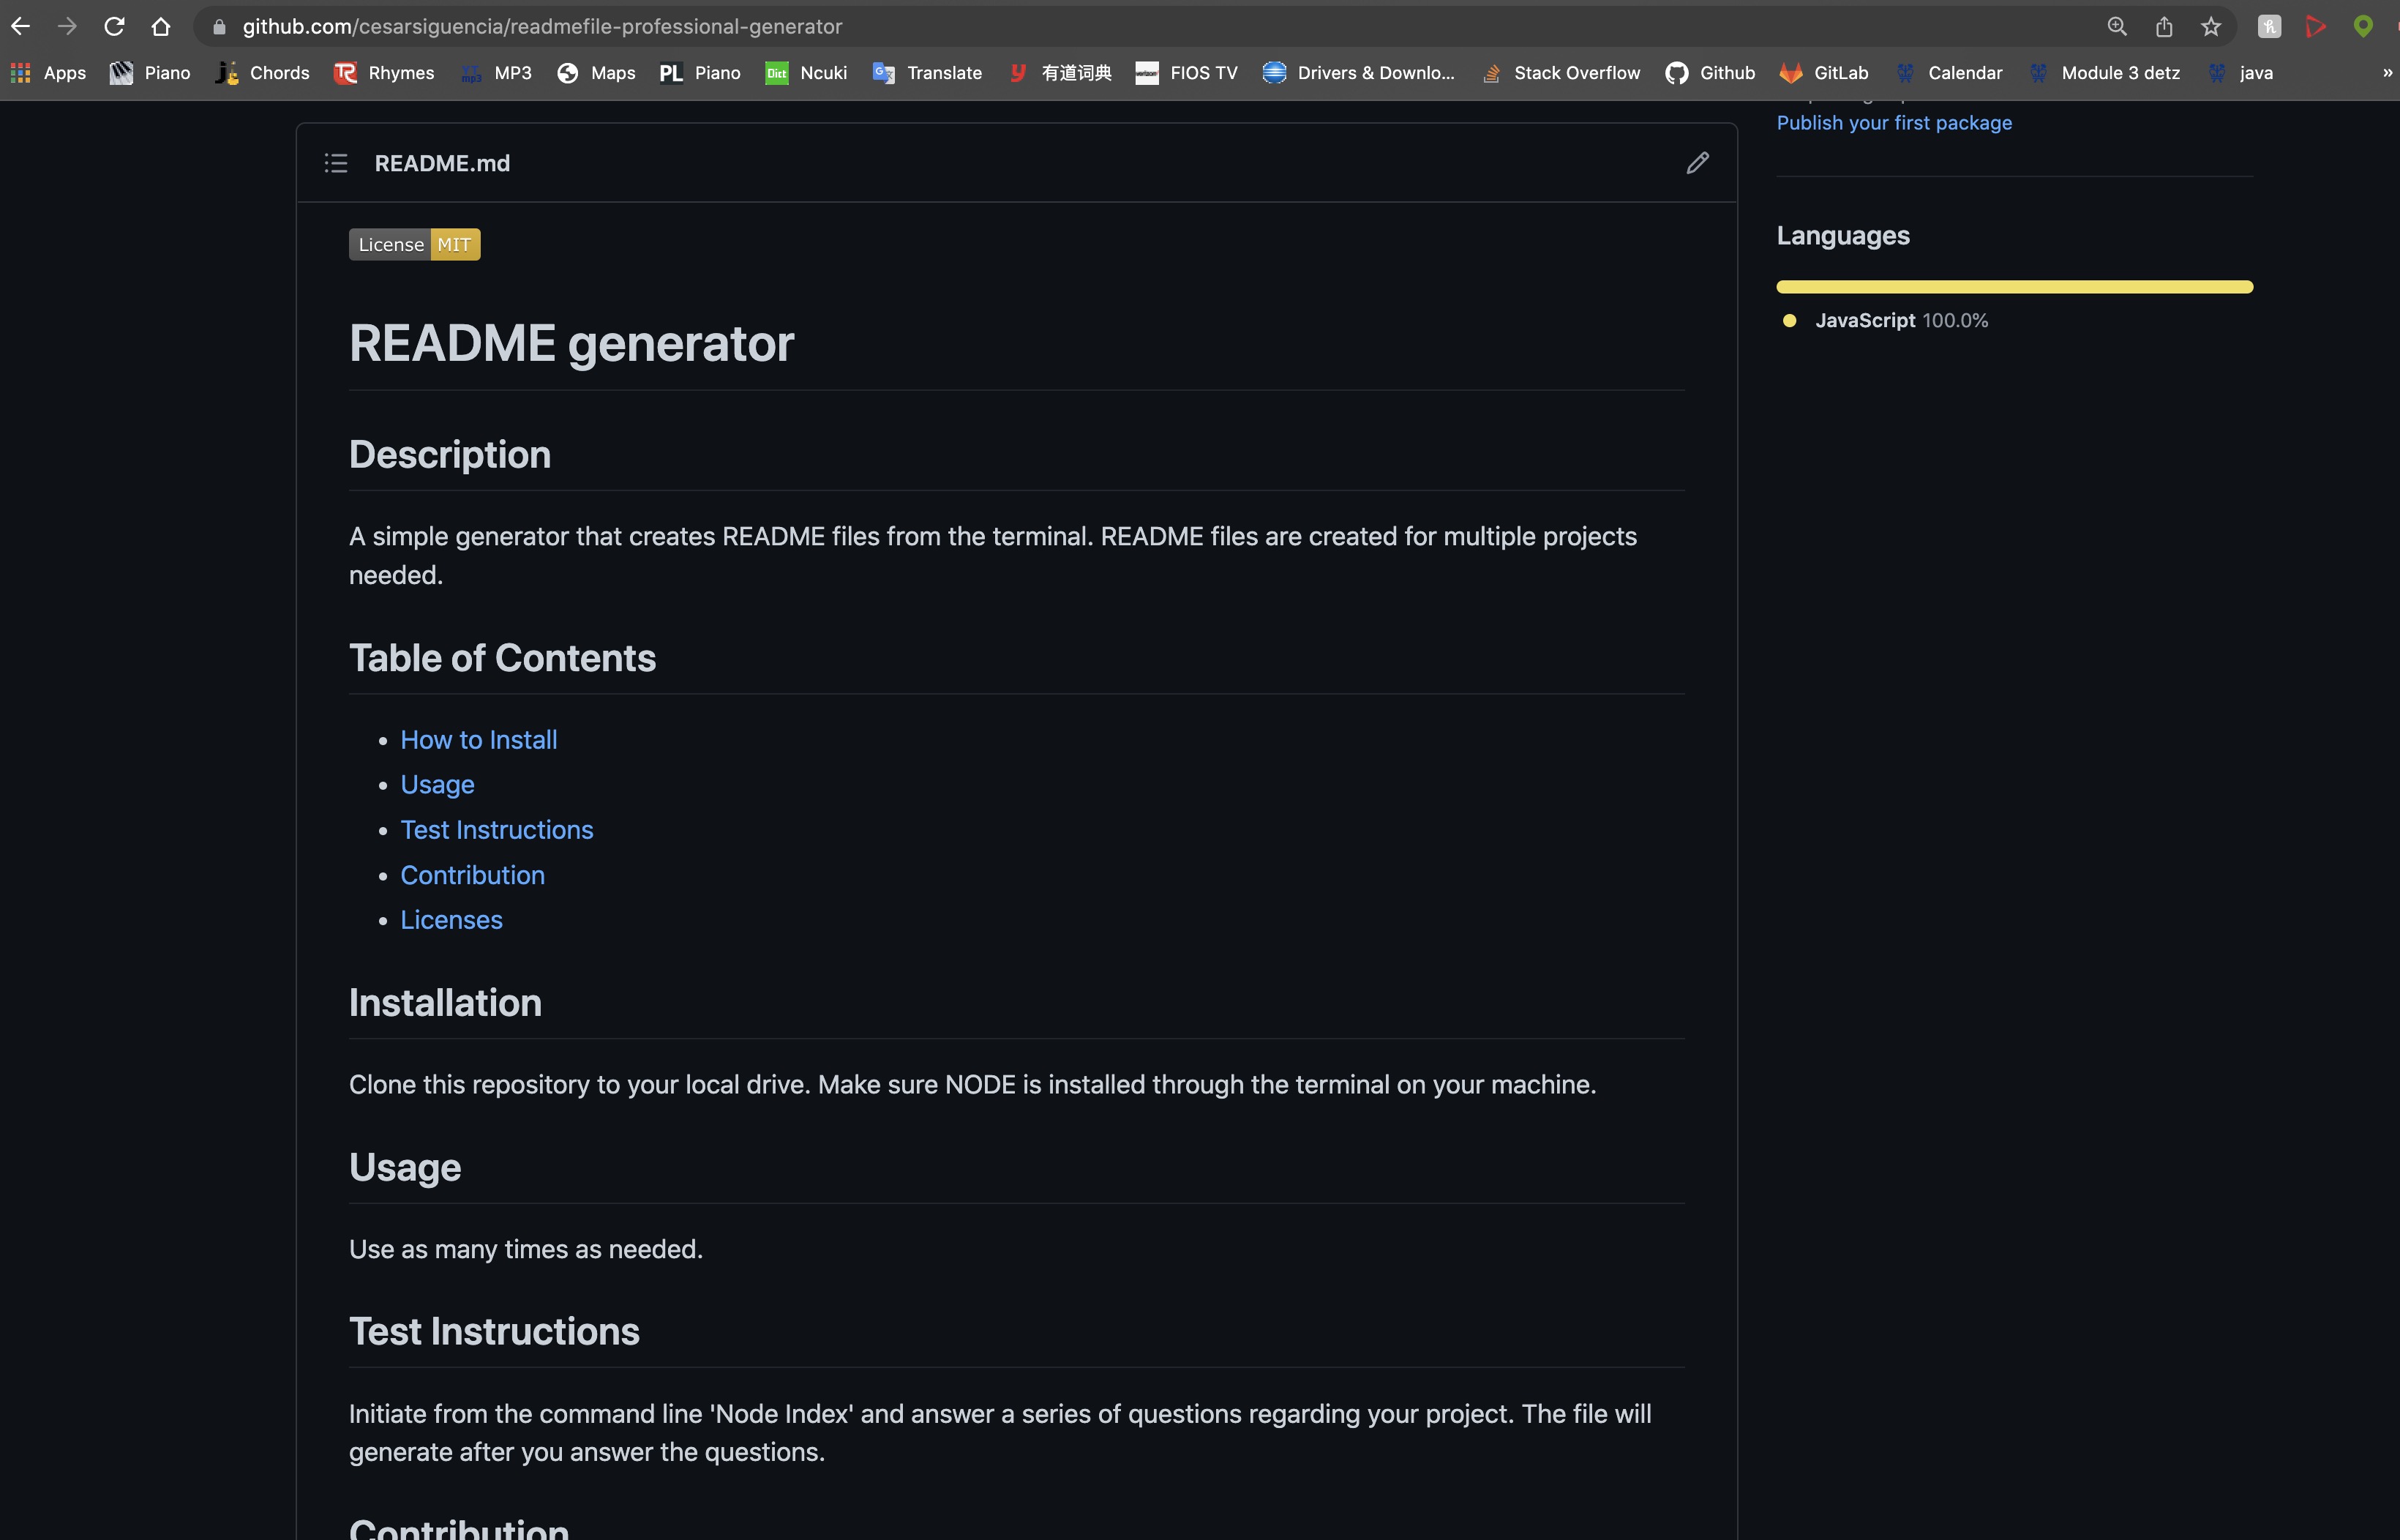Expand hidden bookmarks with double chevron
The image size is (2400, 1540).
click(2387, 73)
